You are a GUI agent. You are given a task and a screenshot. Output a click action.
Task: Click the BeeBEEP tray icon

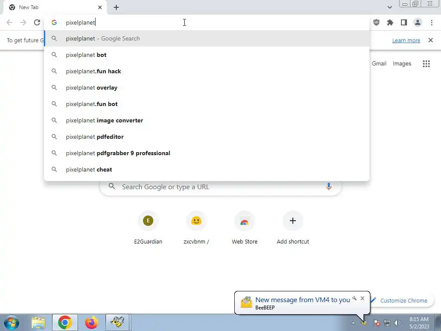tap(364, 323)
